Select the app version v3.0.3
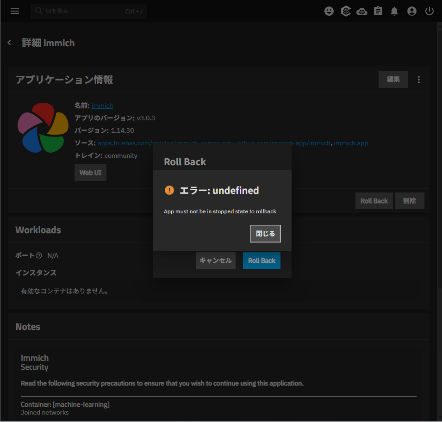Viewport: 442px width, 422px height. (x=146, y=118)
